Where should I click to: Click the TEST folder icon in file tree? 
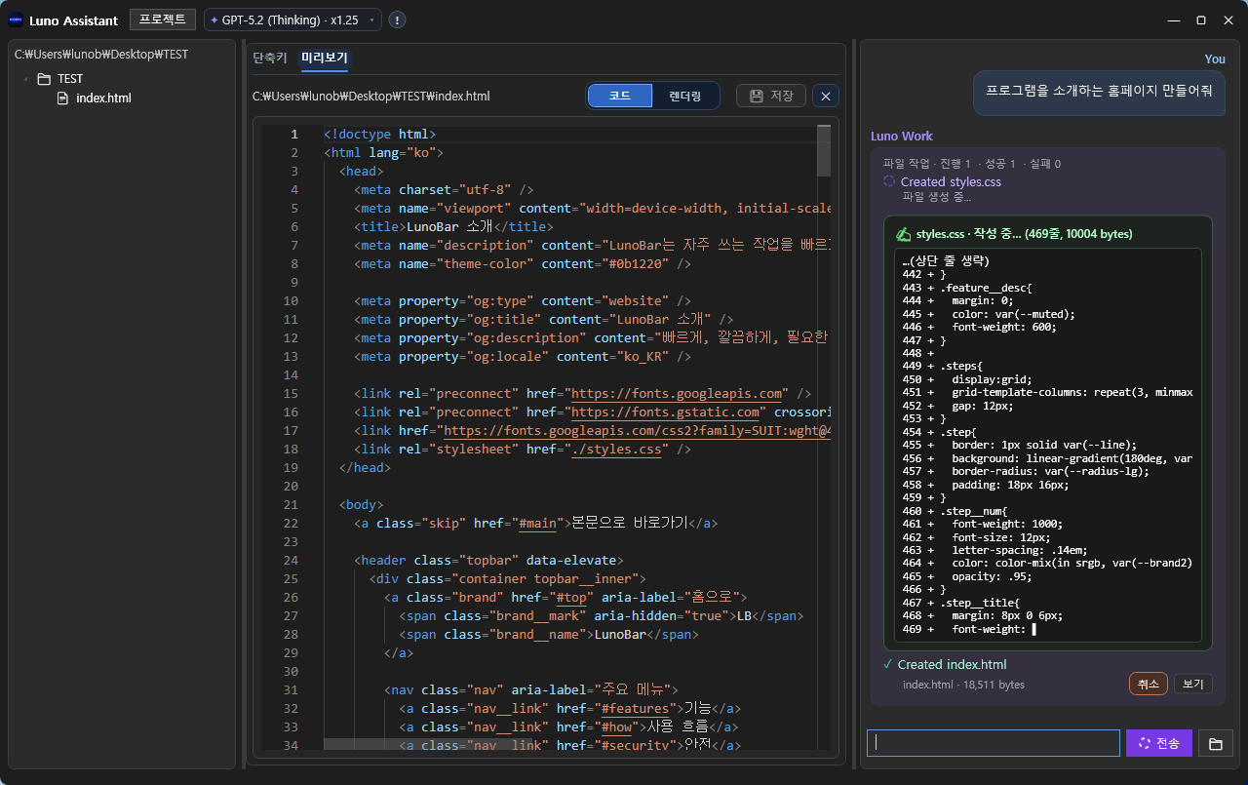pyautogui.click(x=44, y=79)
